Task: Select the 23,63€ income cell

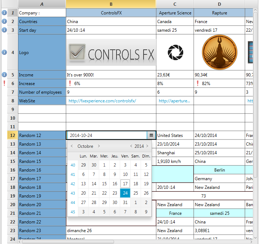Action: (x=175, y=75)
